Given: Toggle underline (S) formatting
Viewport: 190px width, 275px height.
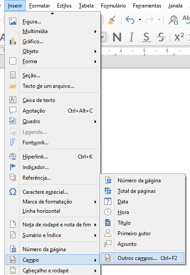Looking at the screenshot, I should [146, 37].
